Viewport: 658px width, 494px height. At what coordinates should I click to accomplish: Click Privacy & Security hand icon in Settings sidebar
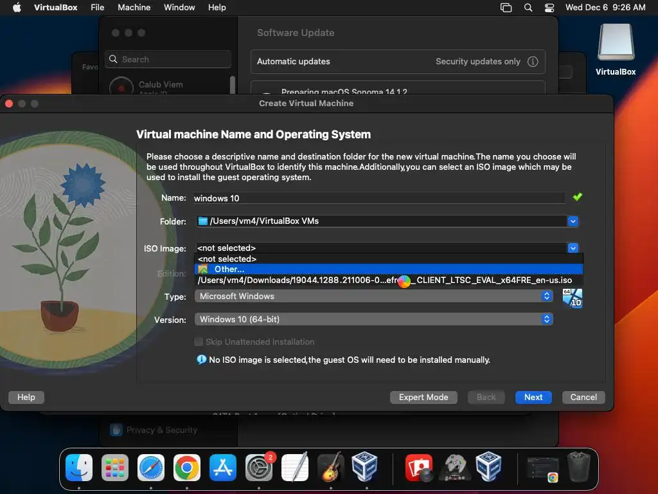coord(116,430)
